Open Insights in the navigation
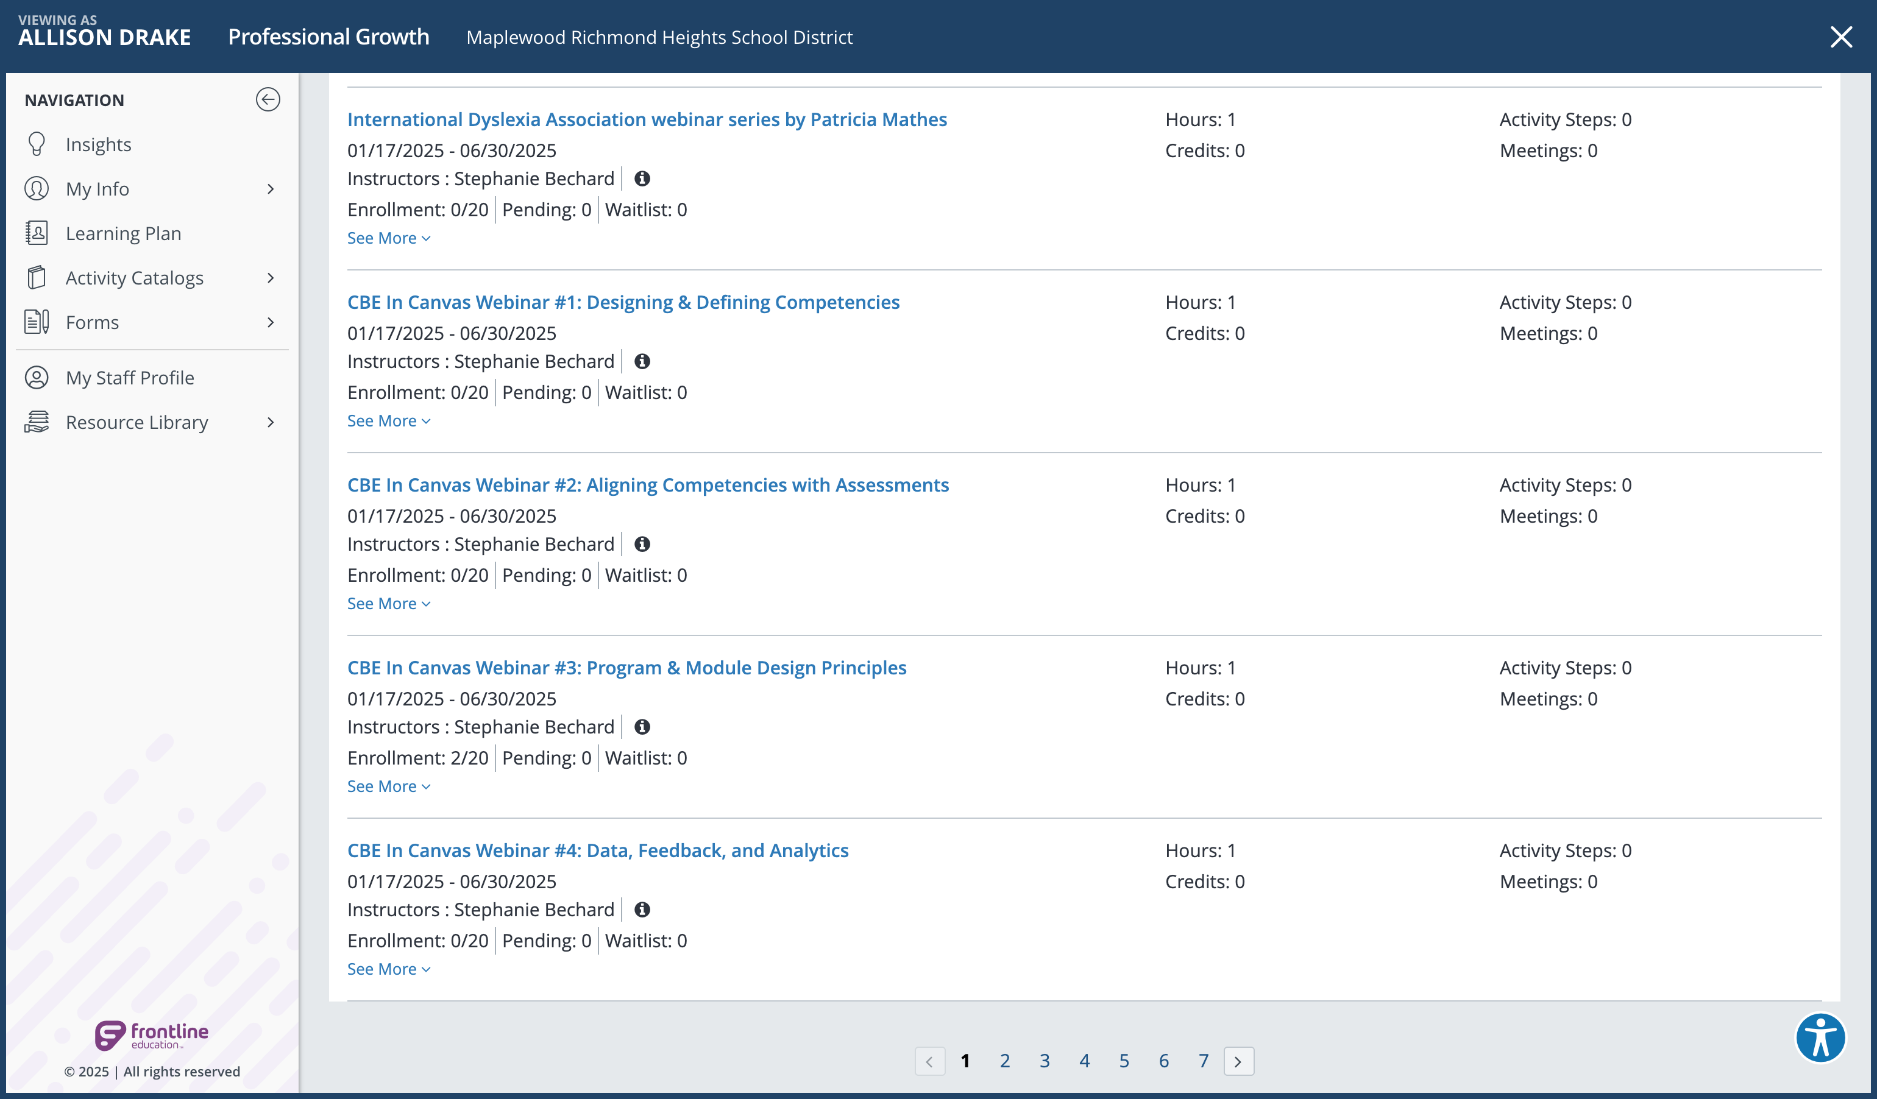 coord(98,144)
